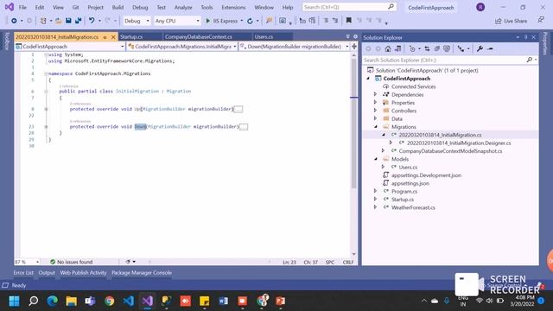Select WeatherForecast.cs in Solution Explorer

click(413, 207)
